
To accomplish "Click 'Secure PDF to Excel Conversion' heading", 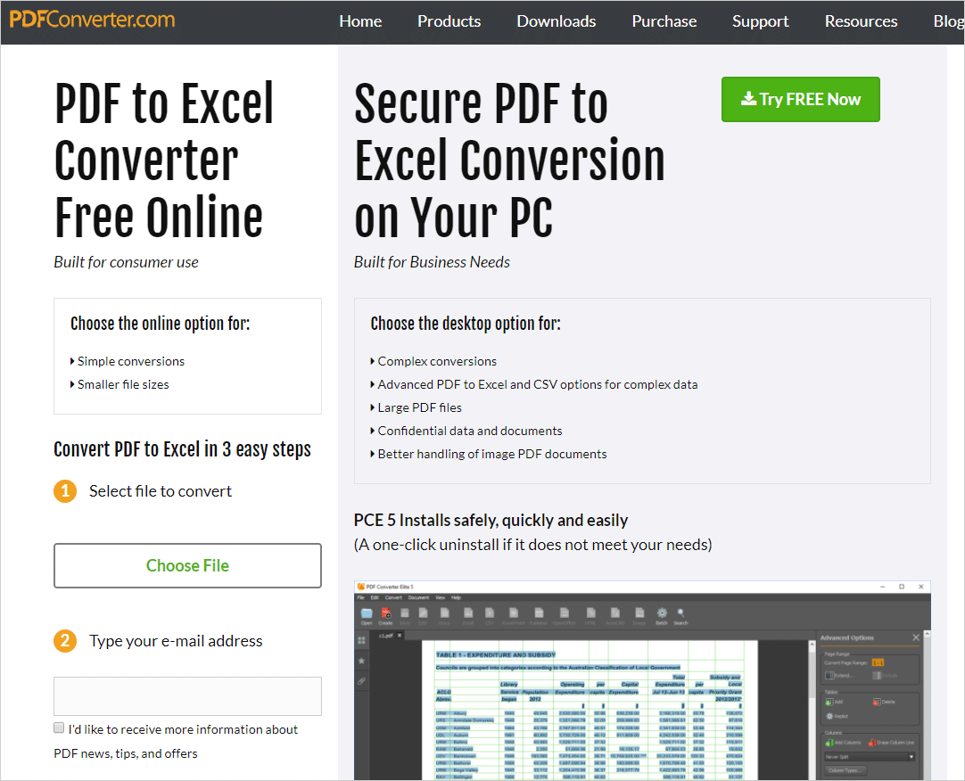I will point(509,160).
